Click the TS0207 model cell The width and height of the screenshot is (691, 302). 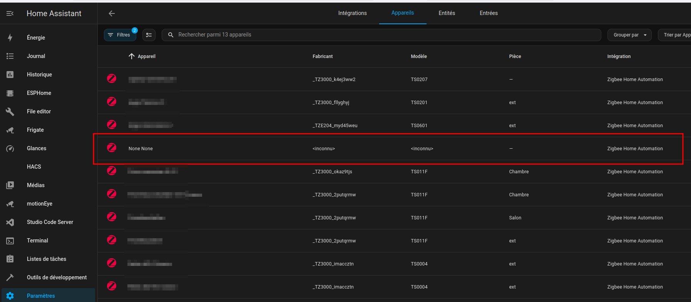click(x=419, y=80)
